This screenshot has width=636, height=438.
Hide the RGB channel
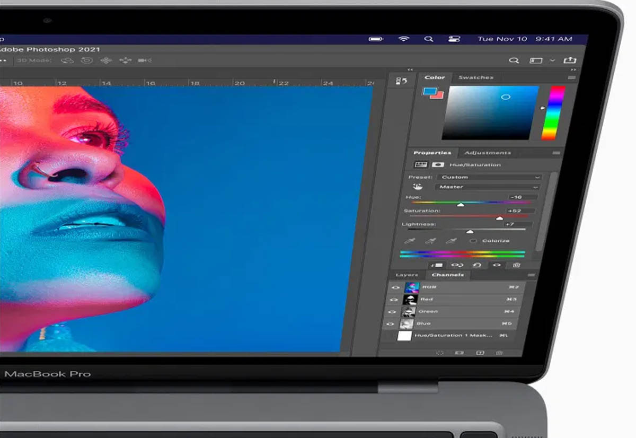(x=394, y=288)
